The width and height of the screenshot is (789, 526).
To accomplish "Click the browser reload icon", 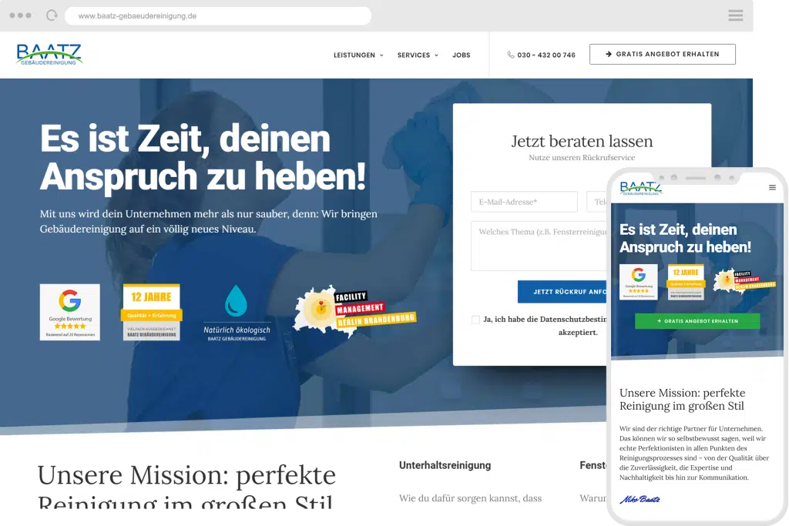I will 52,15.
